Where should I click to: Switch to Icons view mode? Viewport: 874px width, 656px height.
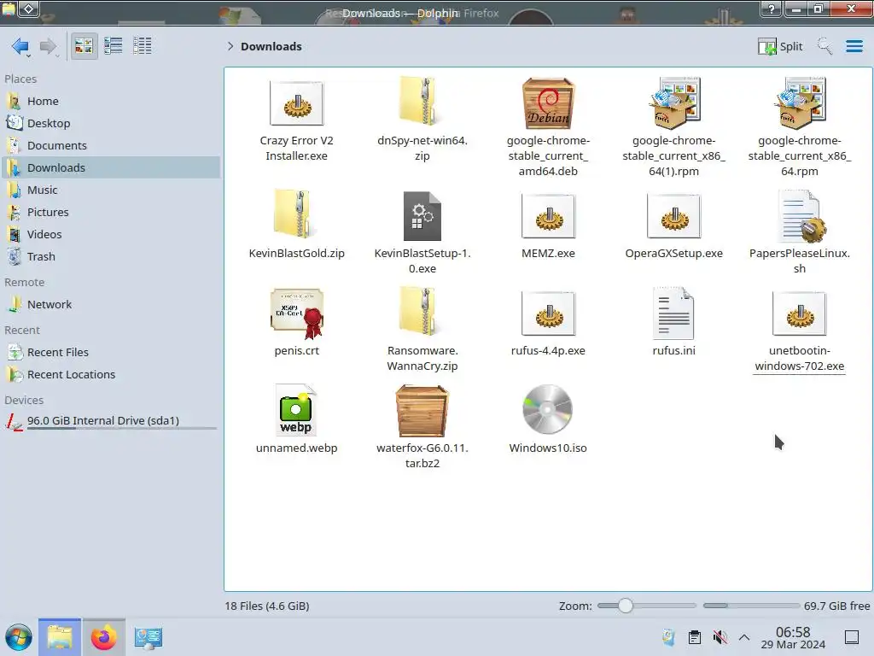84,46
